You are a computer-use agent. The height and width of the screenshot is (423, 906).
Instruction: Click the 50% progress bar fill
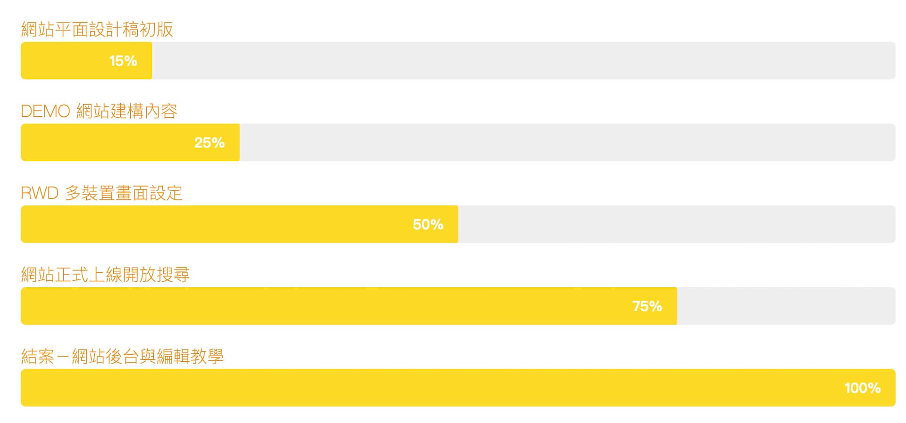[x=239, y=224]
